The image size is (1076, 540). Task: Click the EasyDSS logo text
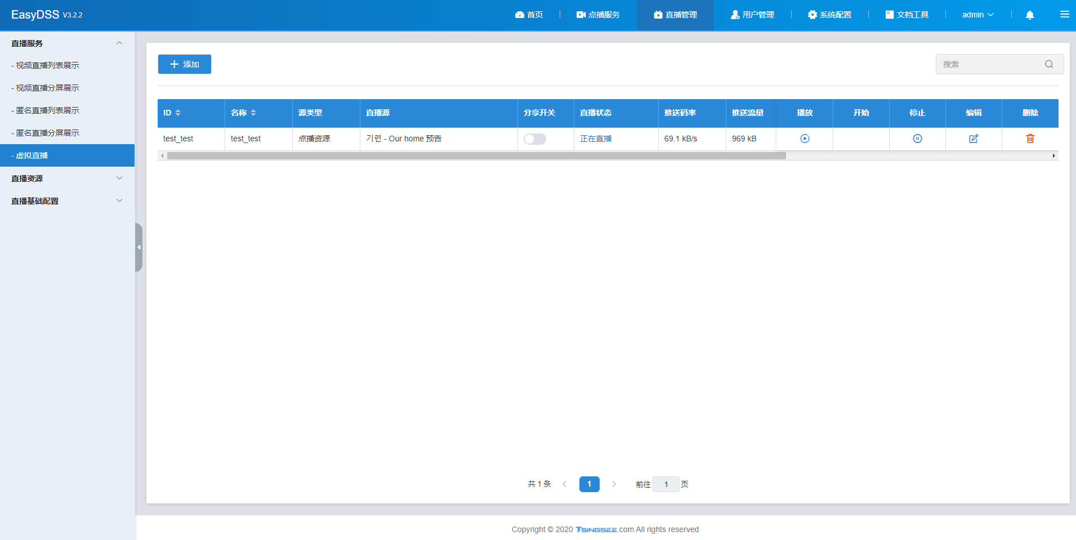tap(35, 15)
